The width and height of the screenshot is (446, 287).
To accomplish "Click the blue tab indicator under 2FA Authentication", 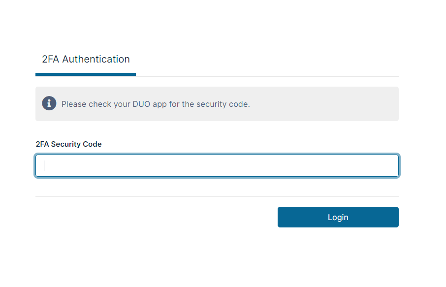I will coord(85,75).
